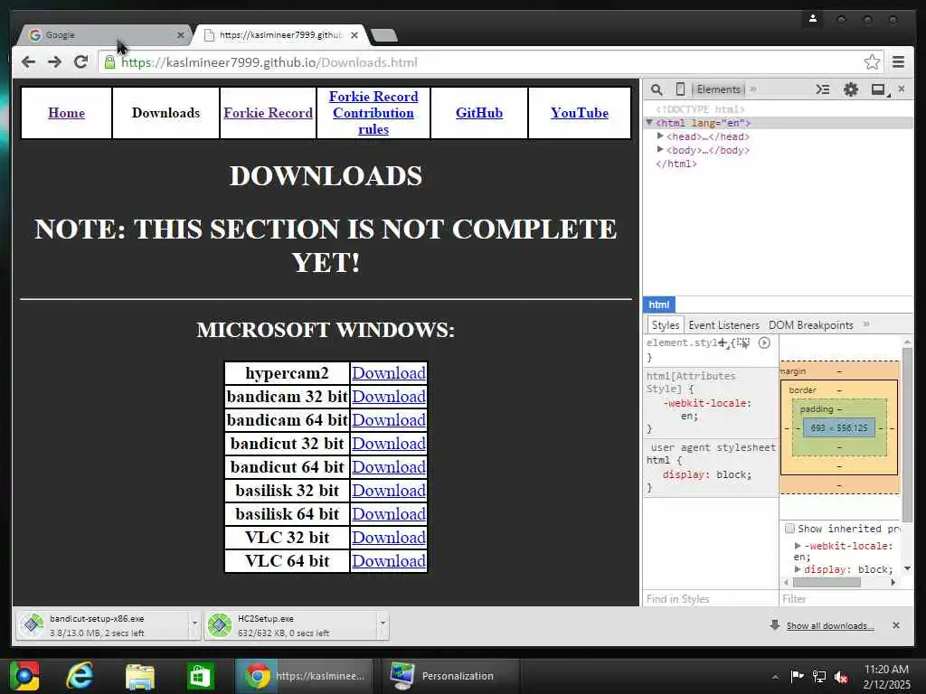Click the address bar URL

[269, 62]
